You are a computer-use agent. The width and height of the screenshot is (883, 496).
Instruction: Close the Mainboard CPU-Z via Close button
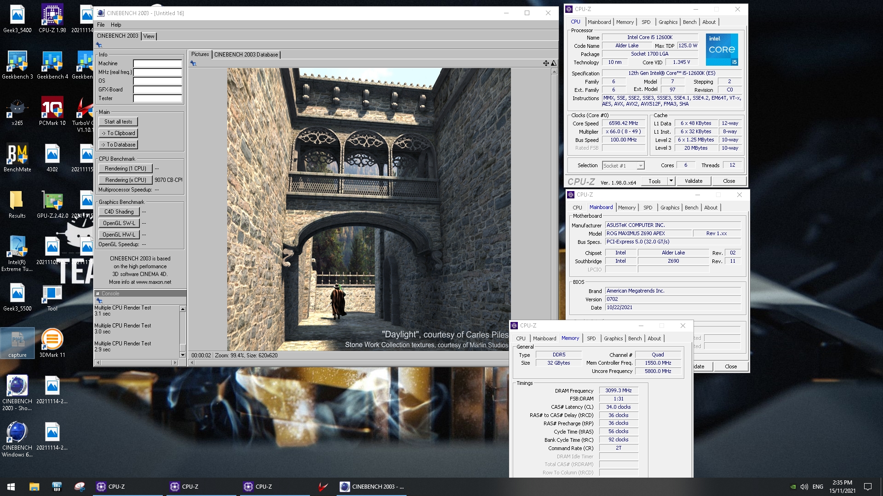(x=731, y=366)
